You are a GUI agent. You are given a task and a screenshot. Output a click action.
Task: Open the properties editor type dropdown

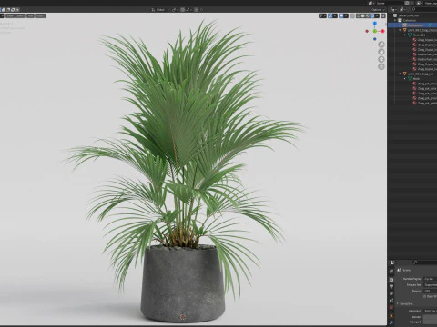(x=393, y=263)
